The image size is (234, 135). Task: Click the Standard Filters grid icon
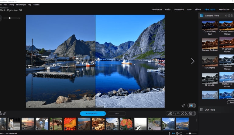[x=201, y=16]
